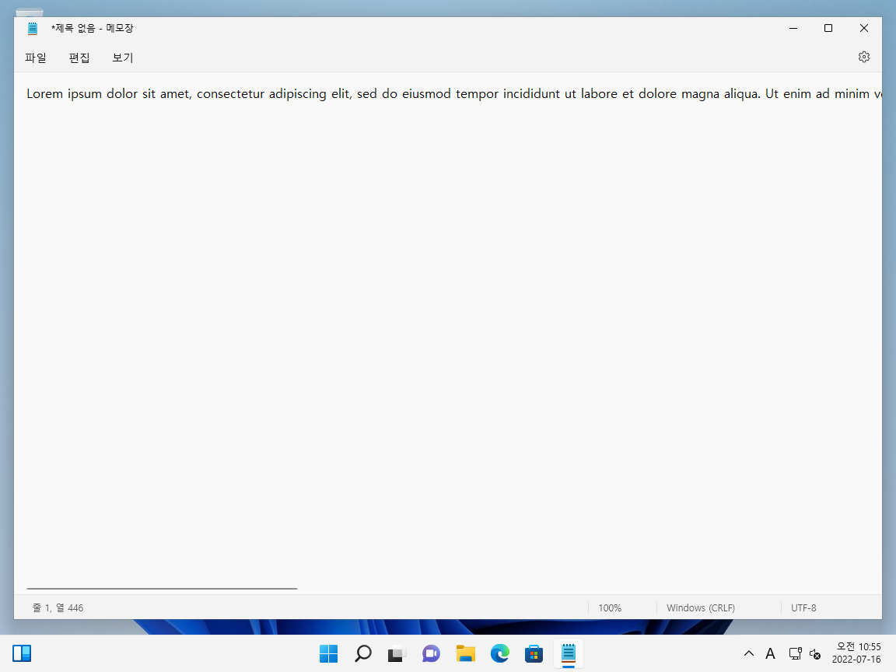Click inside the Lorem ipsum text area

[x=448, y=331]
